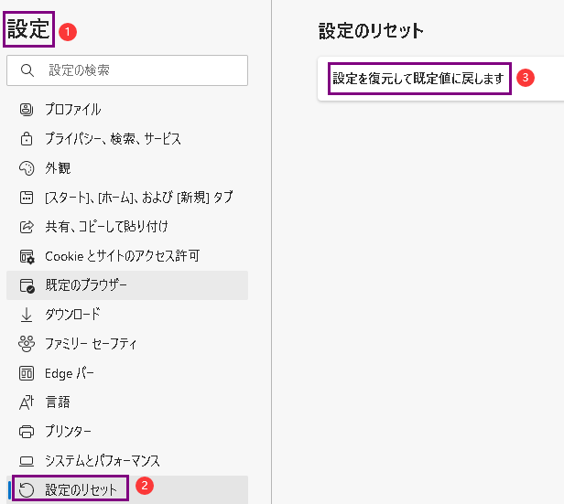This screenshot has width=564, height=504.
Task: Click the magnifier icon in search box
Action: pos(27,70)
